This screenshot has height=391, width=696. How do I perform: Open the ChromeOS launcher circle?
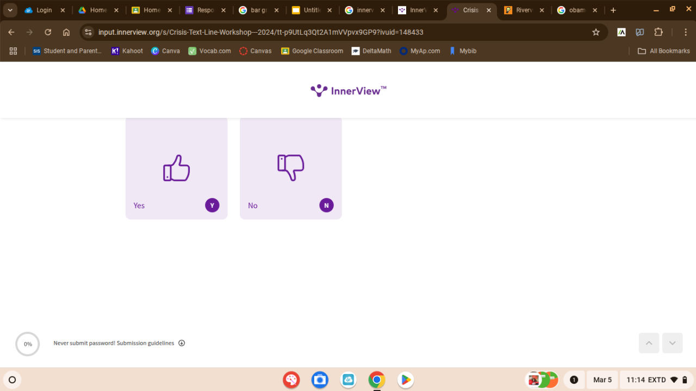13,380
